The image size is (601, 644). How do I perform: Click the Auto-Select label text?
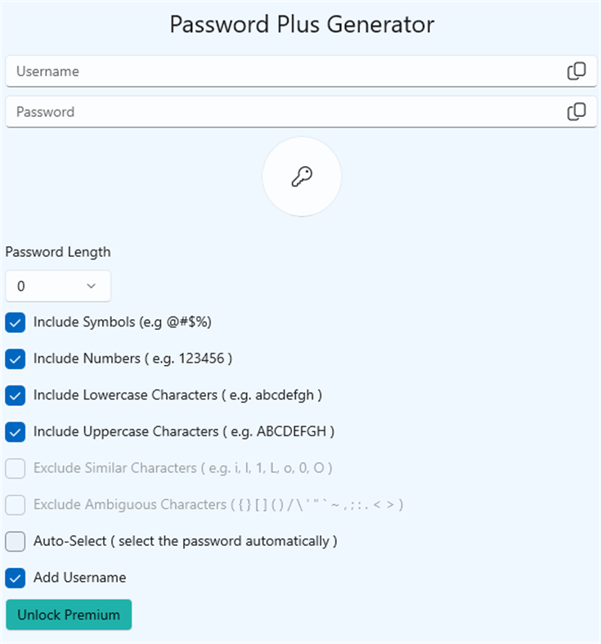(185, 541)
